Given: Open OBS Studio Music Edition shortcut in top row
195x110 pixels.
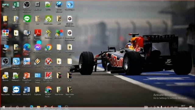Looking at the screenshot, I should tap(27, 7).
